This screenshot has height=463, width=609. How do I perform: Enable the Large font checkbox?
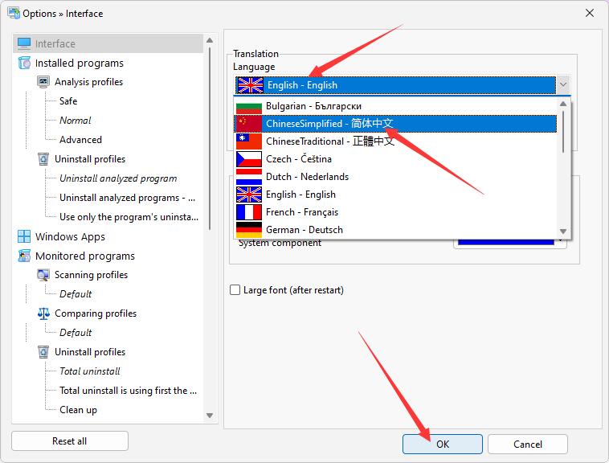click(x=235, y=290)
